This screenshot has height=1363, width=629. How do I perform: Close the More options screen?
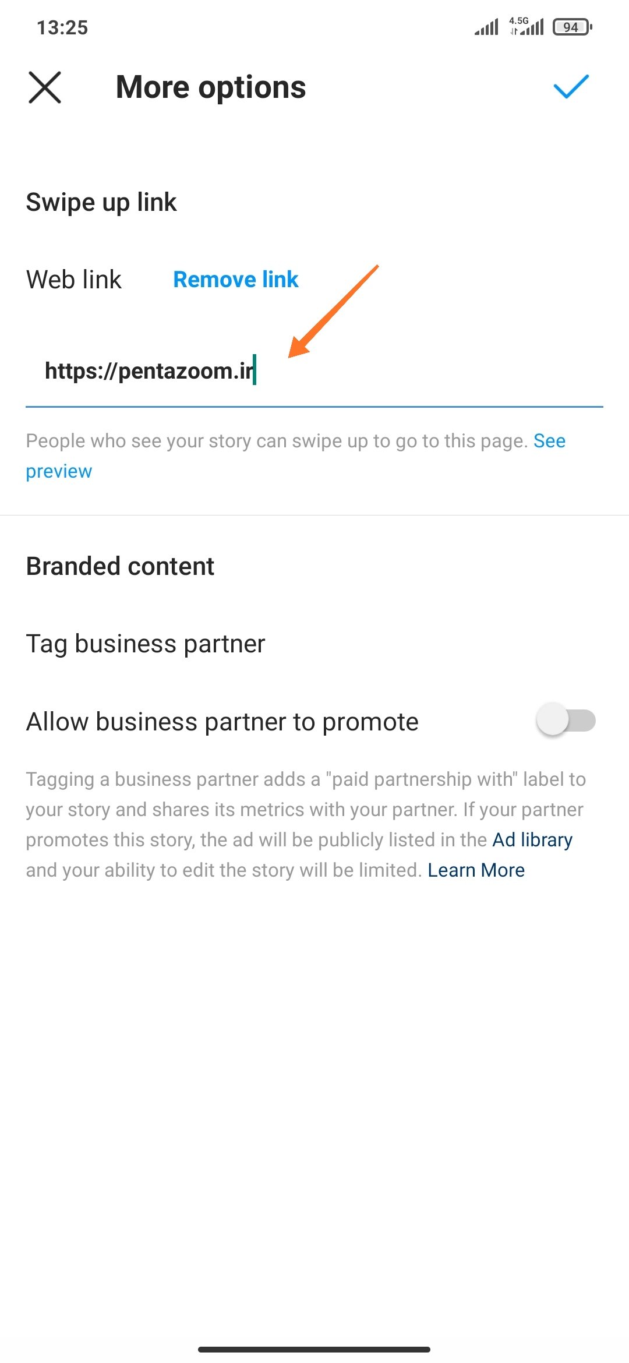[45, 87]
